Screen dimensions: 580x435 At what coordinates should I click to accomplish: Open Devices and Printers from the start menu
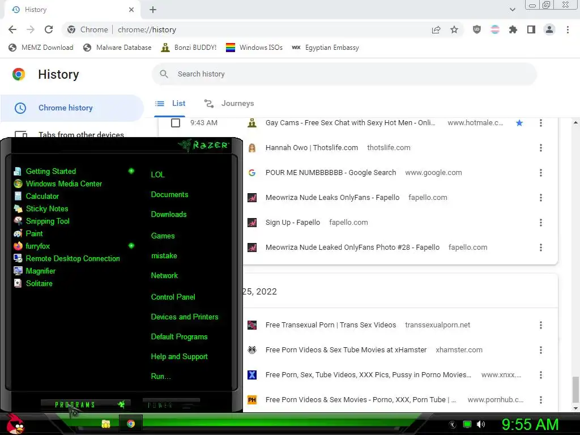coord(184,317)
